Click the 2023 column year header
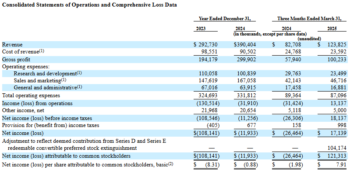Viewport: 350px width, 173px height. coord(201,28)
